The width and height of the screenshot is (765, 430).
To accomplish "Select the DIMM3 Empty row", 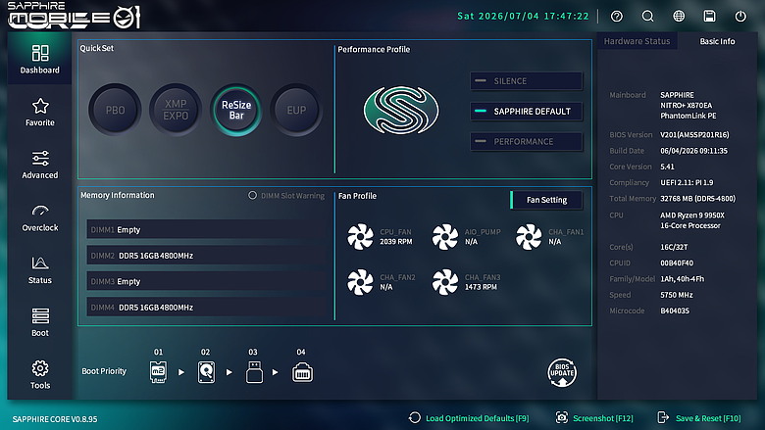I will [207, 281].
